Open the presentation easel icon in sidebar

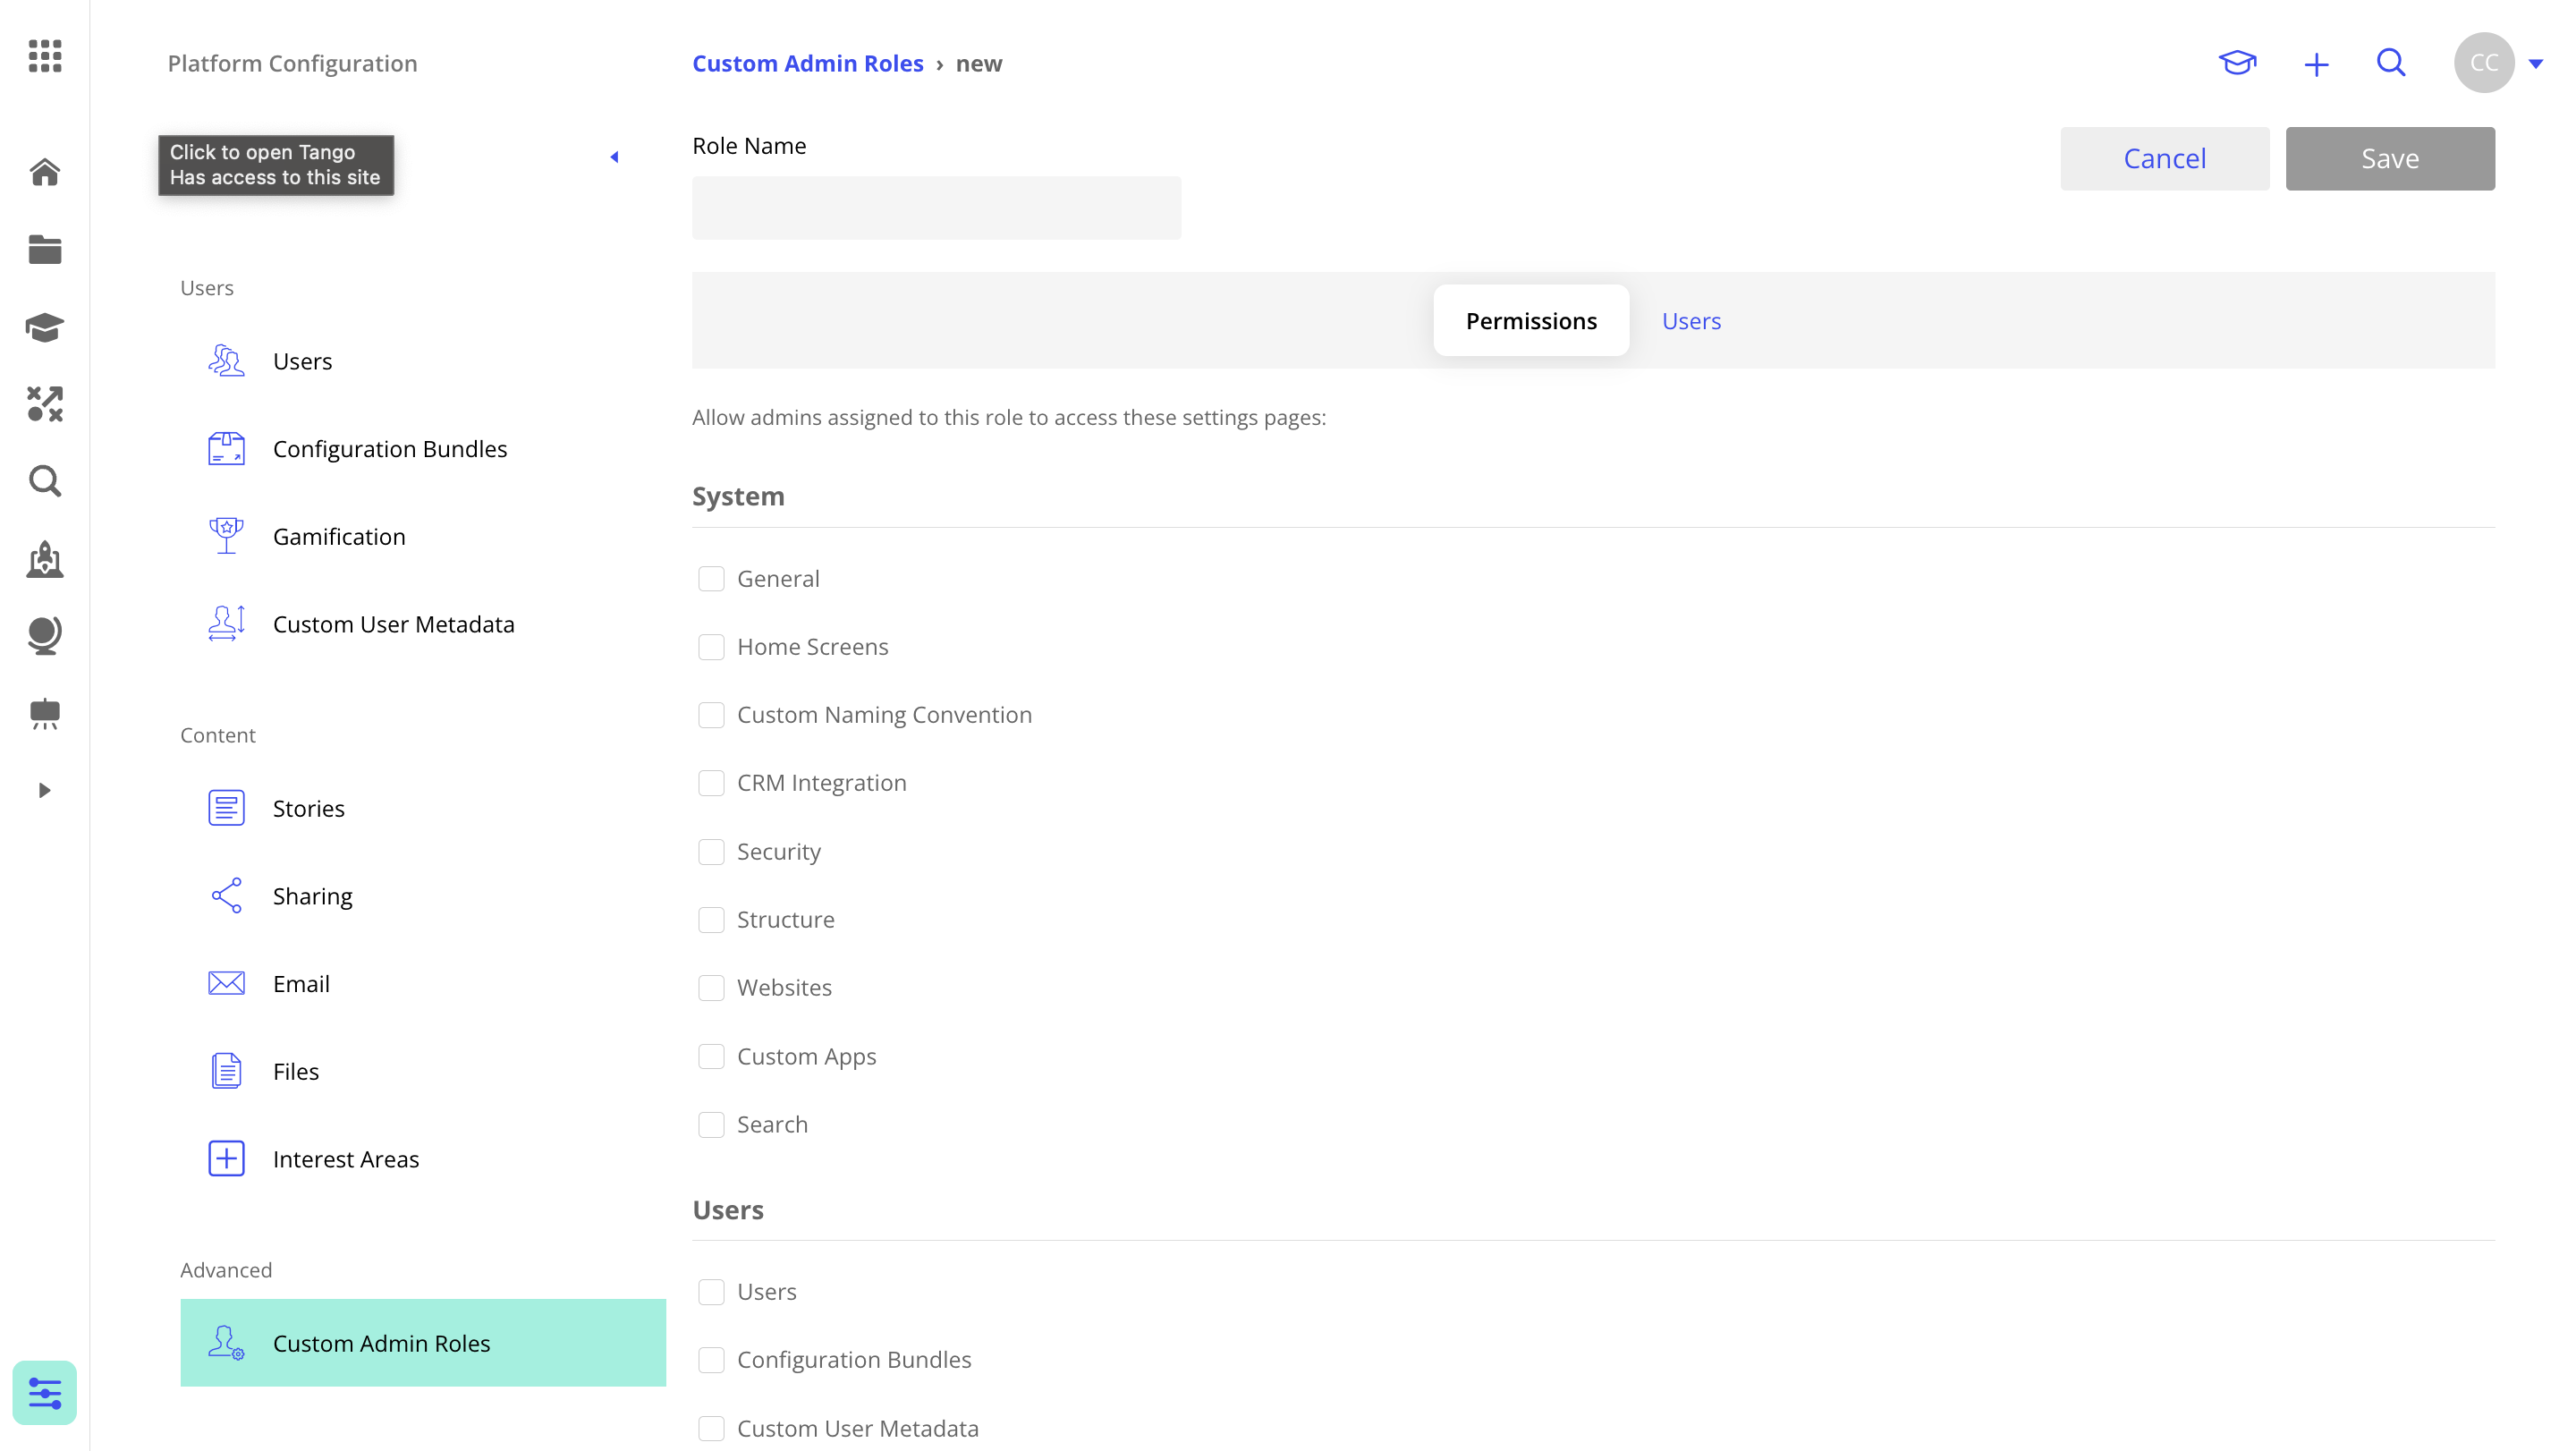pyautogui.click(x=44, y=713)
